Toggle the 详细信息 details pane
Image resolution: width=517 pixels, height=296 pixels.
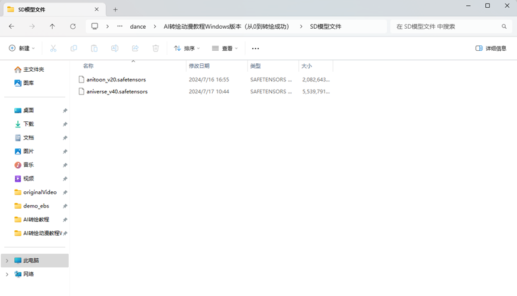click(x=491, y=48)
